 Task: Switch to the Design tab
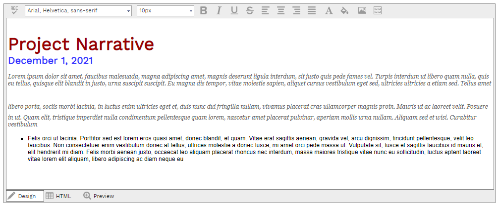click(x=25, y=196)
